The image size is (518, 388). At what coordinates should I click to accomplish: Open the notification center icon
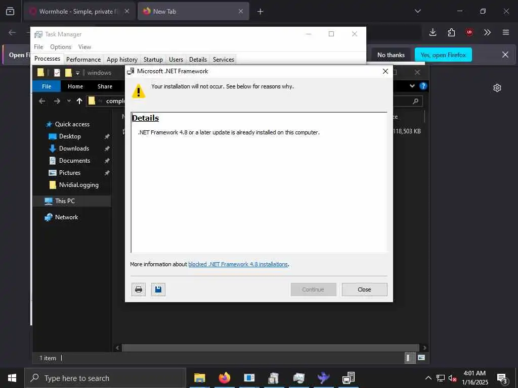click(x=502, y=378)
